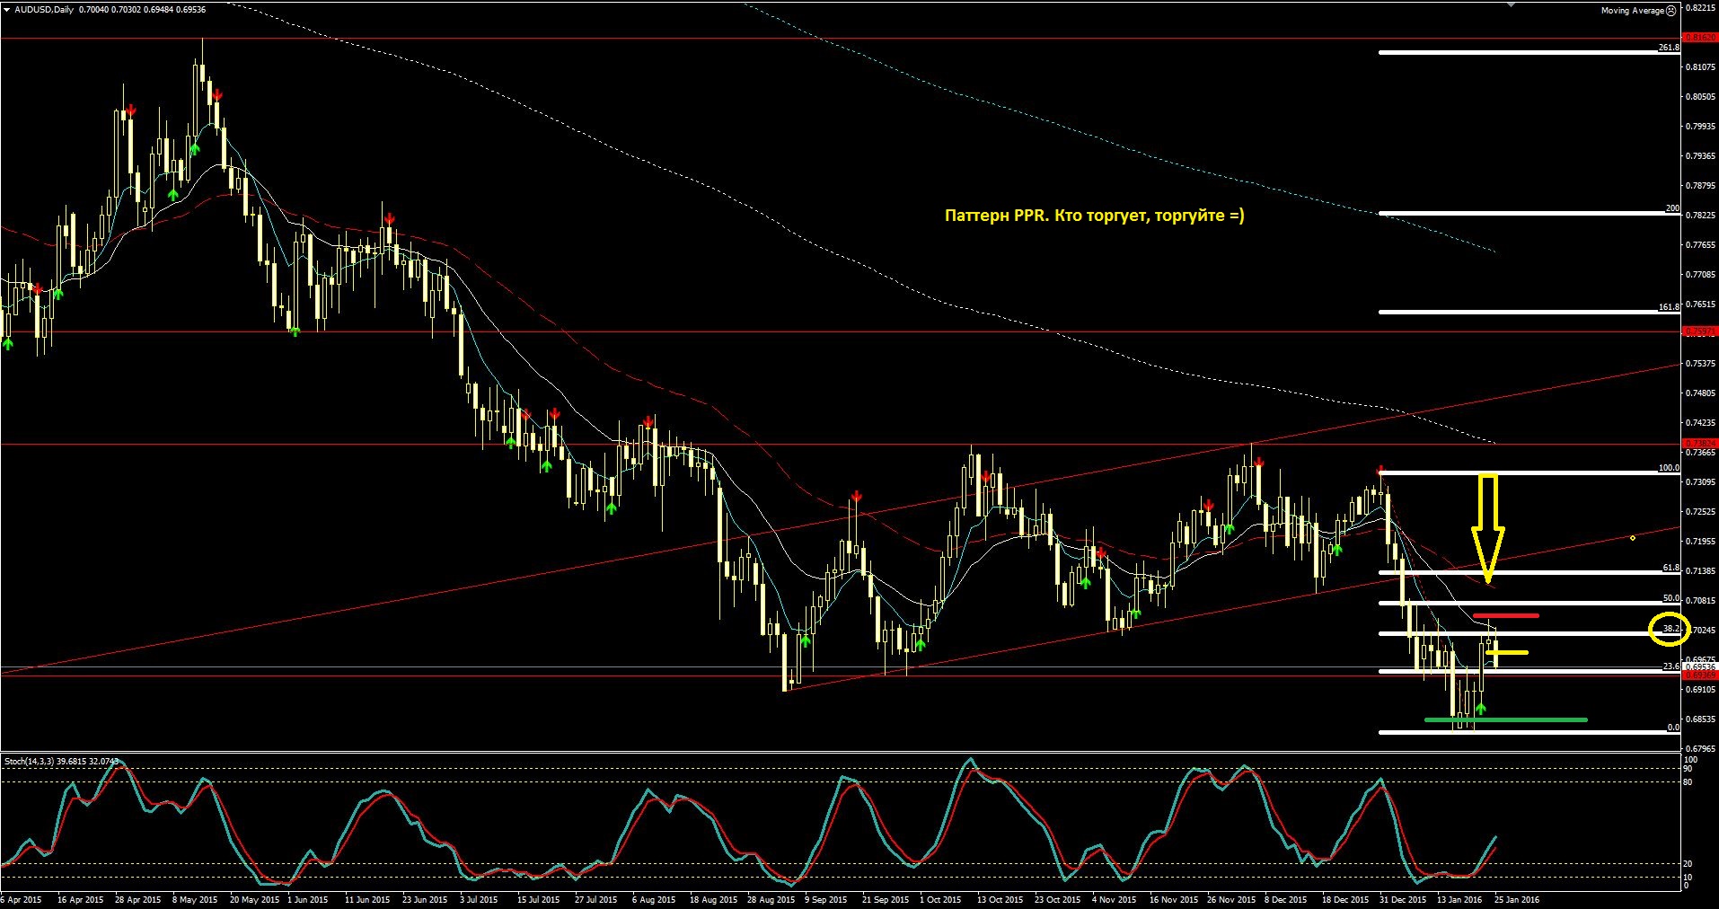1719x909 pixels.
Task: Click the Fibonacci "161.8" level label
Action: click(1669, 306)
